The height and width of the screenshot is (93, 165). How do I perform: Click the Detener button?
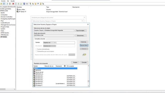[x=84, y=49]
